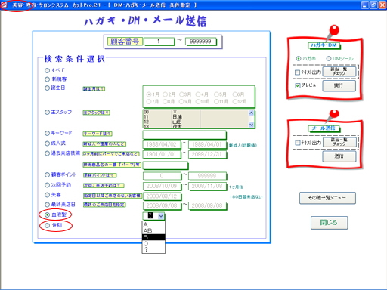Click the 2008/03/12 lost customer date field
The width and height of the screenshot is (387, 290).
click(162, 196)
